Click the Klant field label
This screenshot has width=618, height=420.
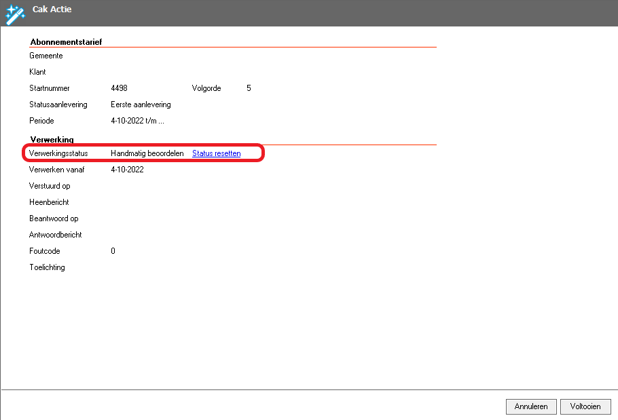coord(37,72)
